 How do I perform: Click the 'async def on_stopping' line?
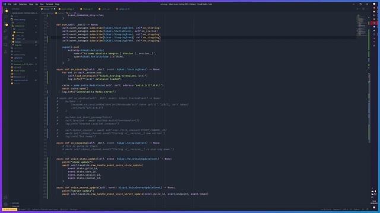[108, 143]
